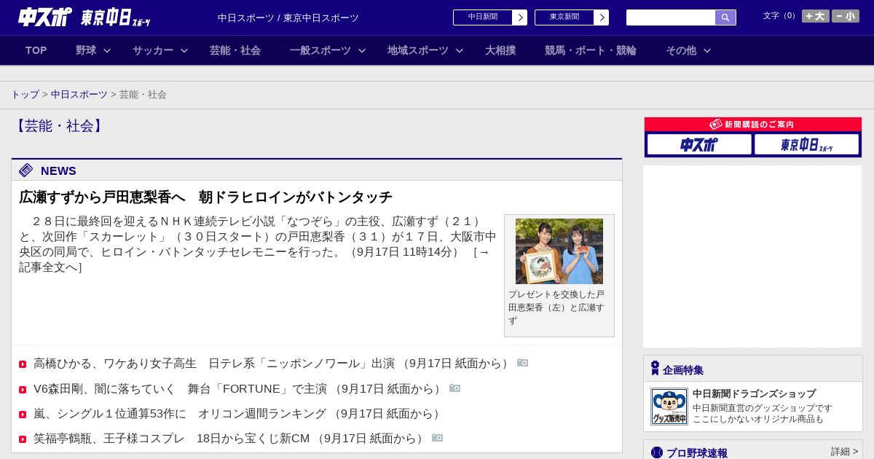874x459 pixels.
Task: Click the 文字（0）font size label
Action: [781, 16]
